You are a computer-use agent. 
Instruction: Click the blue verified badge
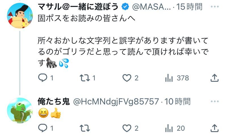tap(125, 7)
